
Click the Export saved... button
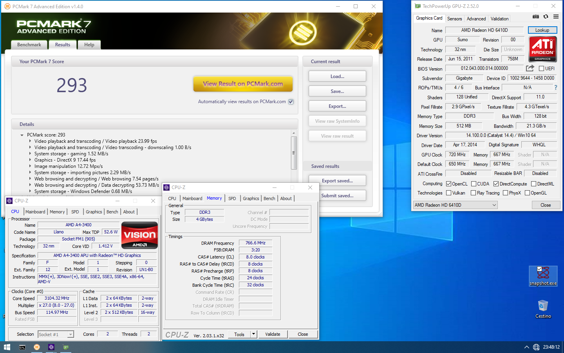[337, 181]
